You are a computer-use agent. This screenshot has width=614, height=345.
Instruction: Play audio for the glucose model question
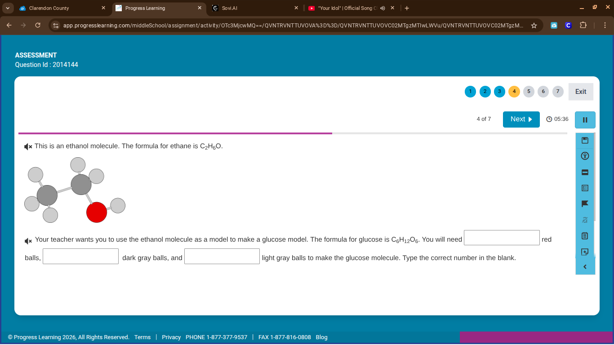click(28, 241)
